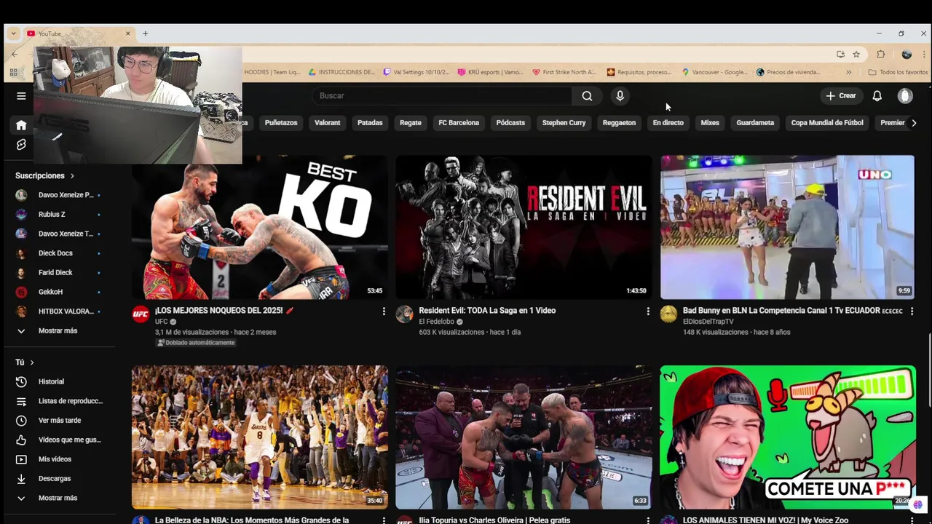Screen dimensions: 932x524
Task: Expand bottom Mostrar más in sidebar
Action: pyautogui.click(x=58, y=498)
